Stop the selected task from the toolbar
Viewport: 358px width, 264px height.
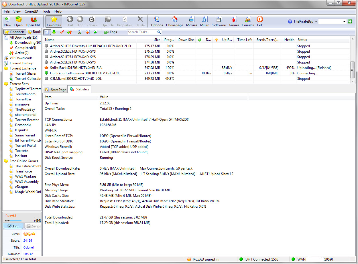pyautogui.click(x=80, y=21)
